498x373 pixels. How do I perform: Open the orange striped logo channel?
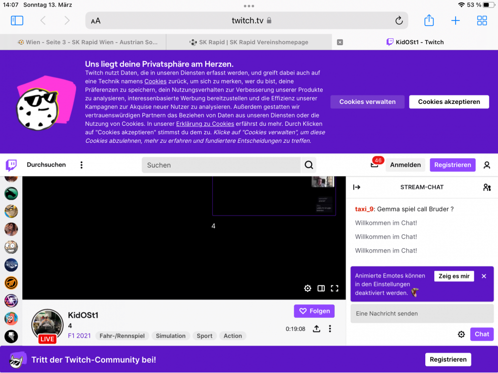coord(11,283)
